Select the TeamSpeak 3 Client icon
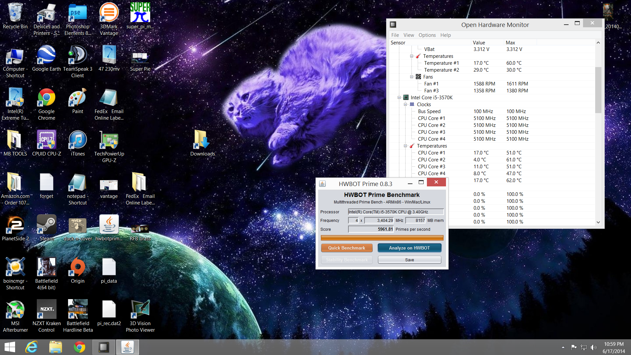 point(78,61)
